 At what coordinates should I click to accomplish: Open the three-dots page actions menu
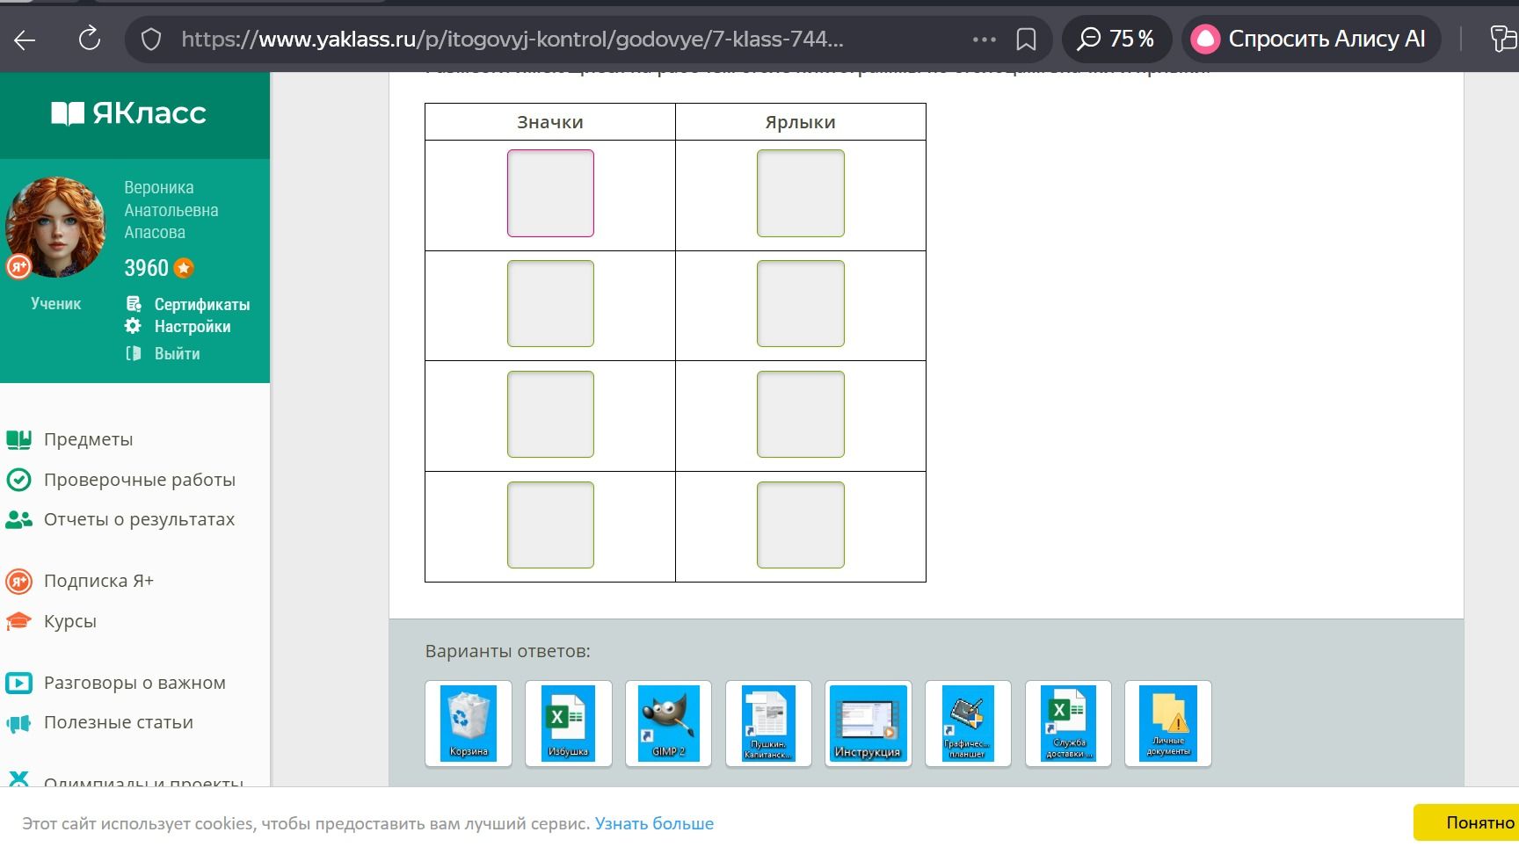click(984, 40)
